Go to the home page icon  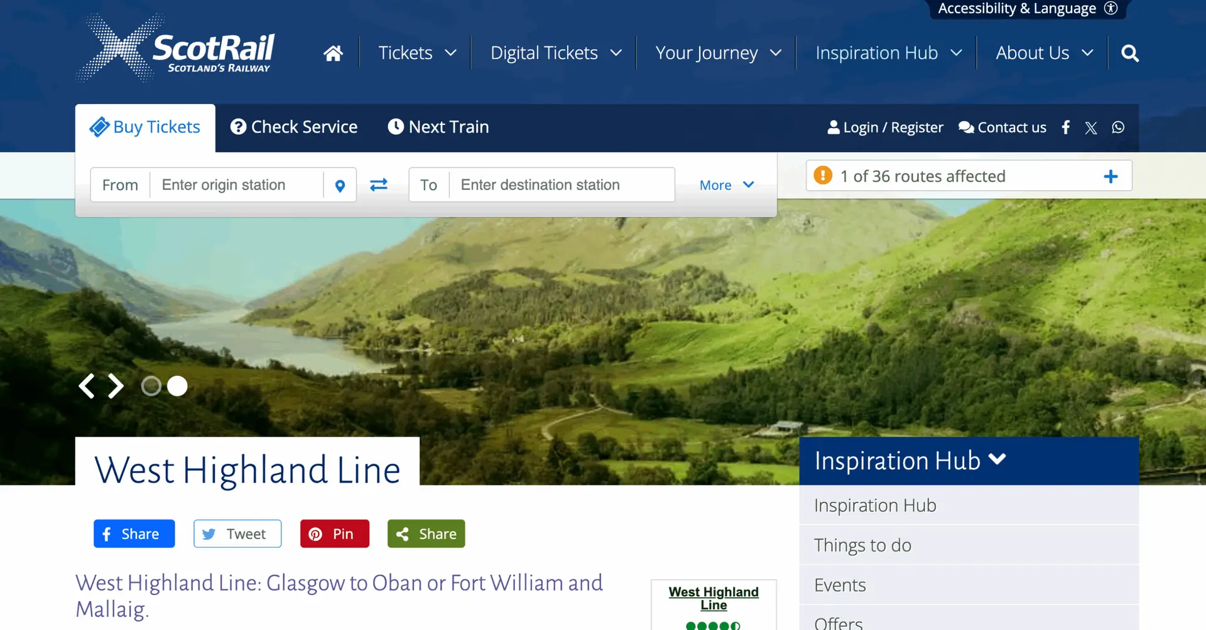333,53
